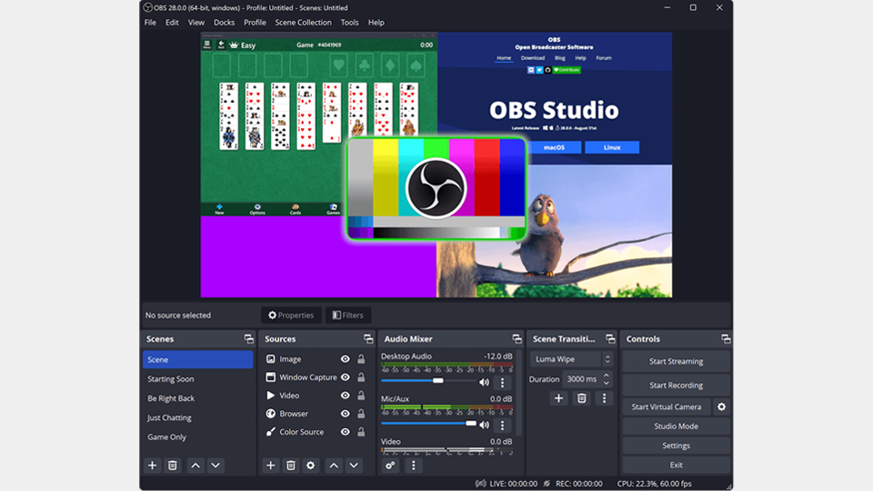Open the Profile menu

tap(255, 22)
